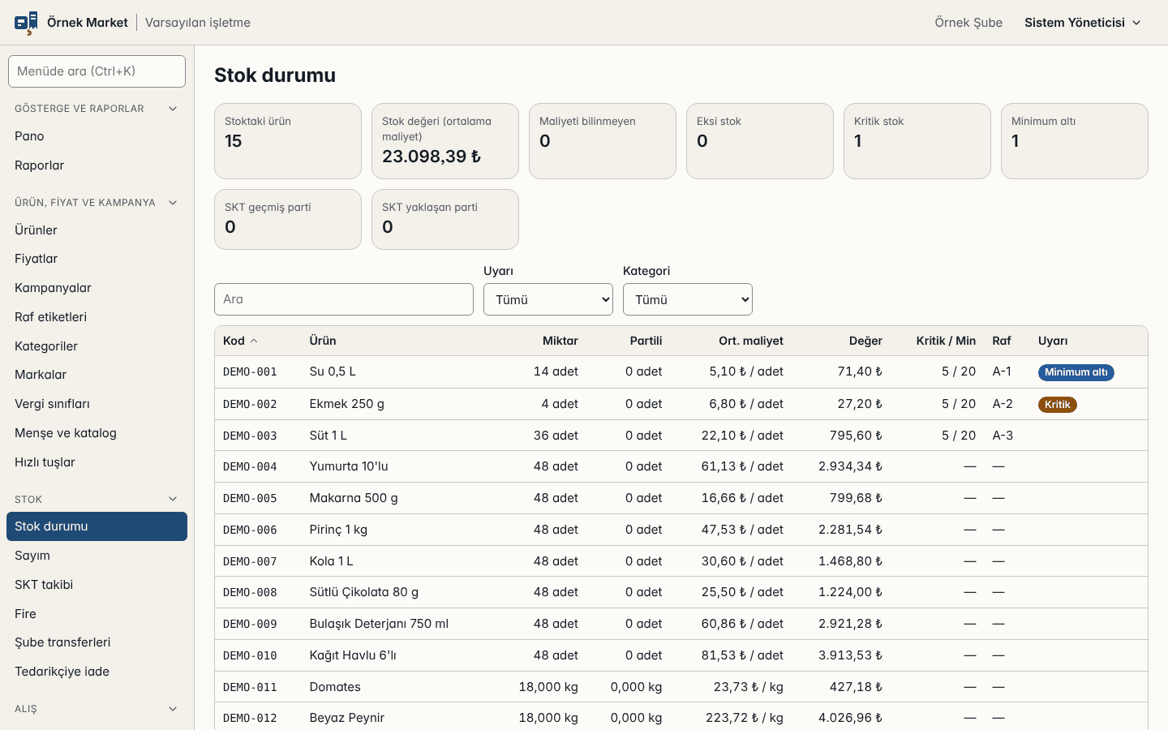Image resolution: width=1168 pixels, height=730 pixels.
Task: Click the Domates product name
Action: coord(335,687)
